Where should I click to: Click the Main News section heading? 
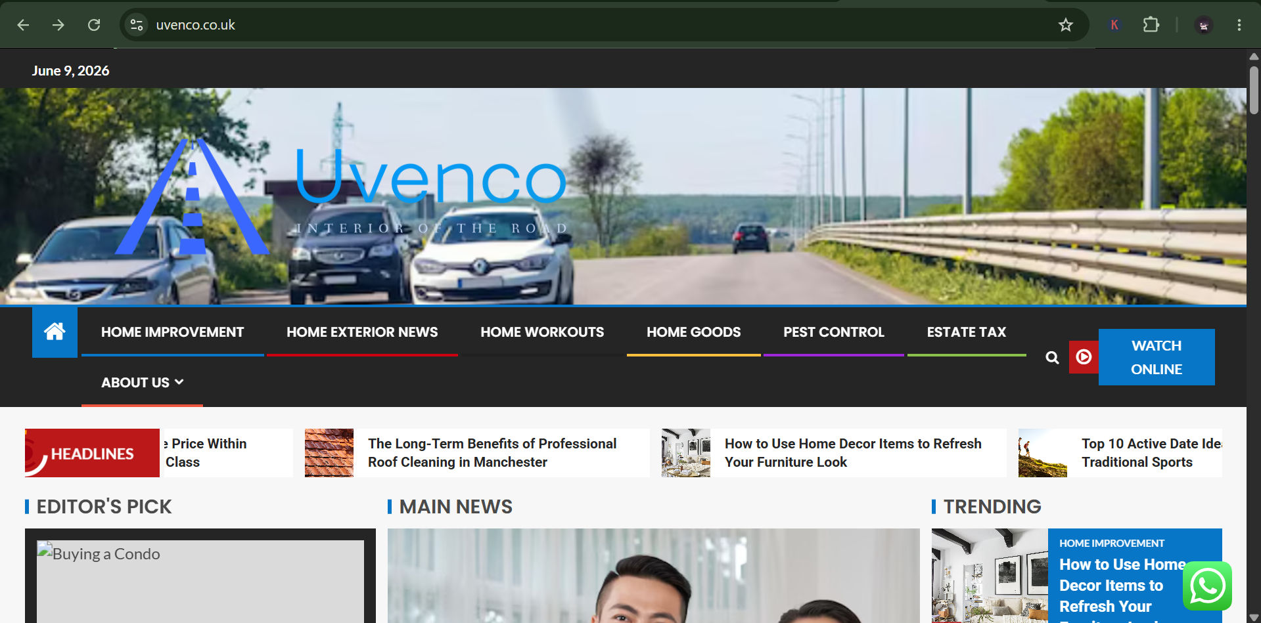coord(456,507)
